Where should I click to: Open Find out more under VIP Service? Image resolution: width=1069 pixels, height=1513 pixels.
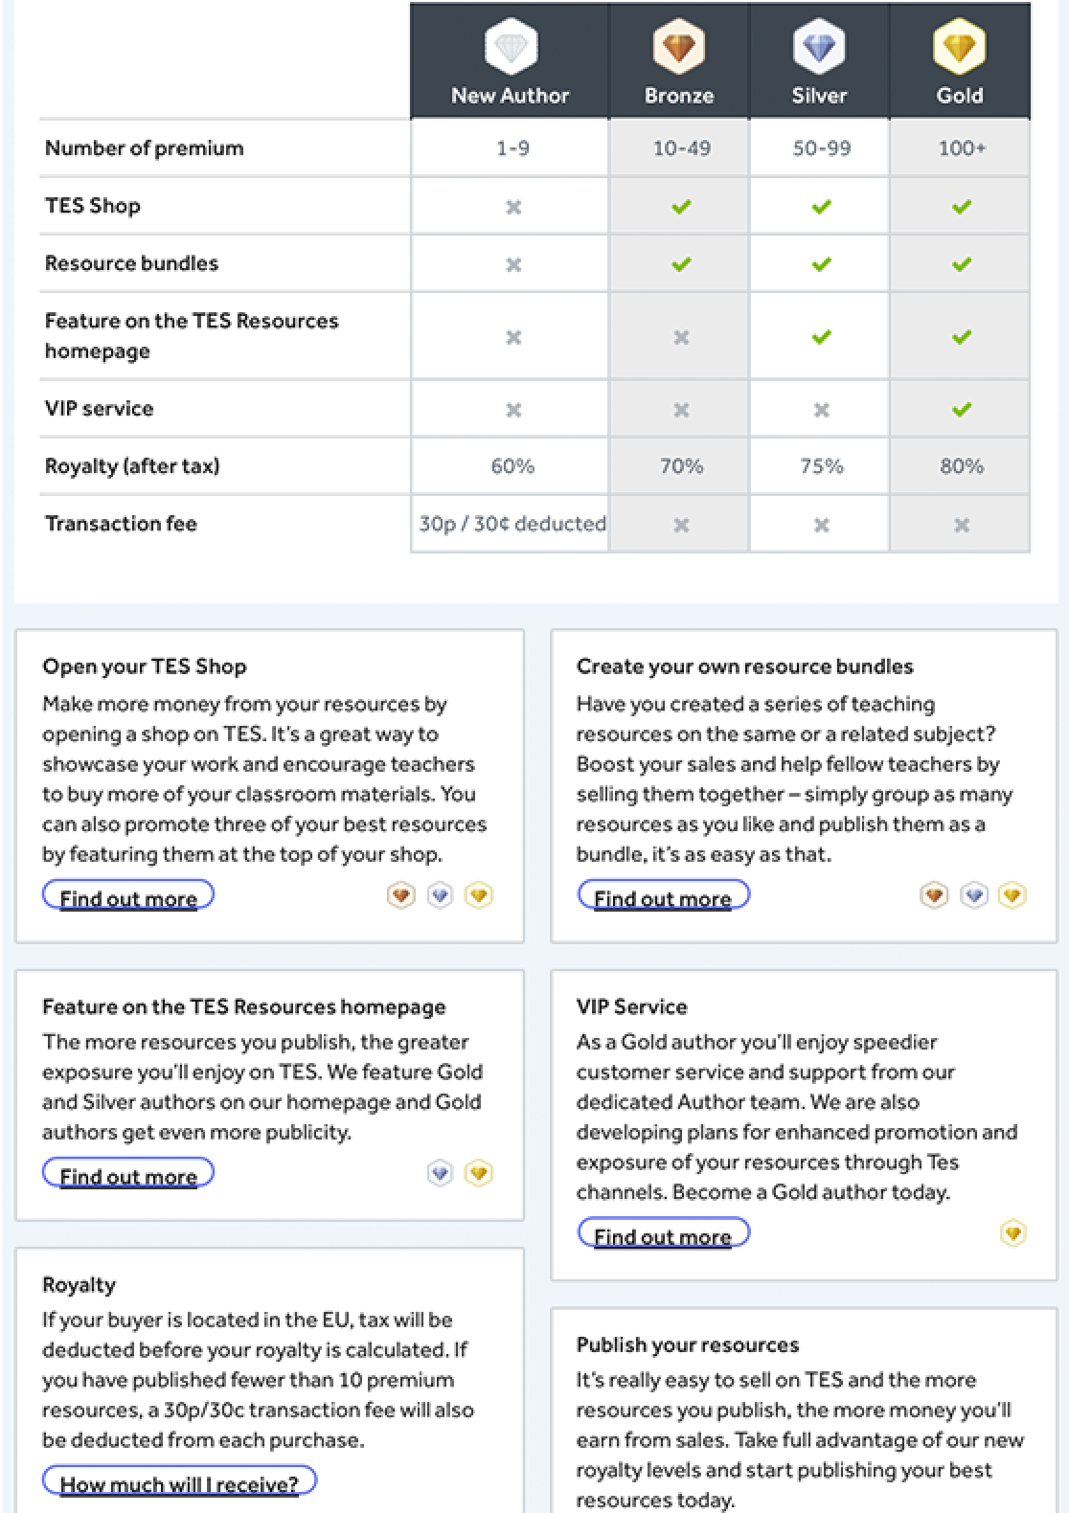coord(663,1236)
